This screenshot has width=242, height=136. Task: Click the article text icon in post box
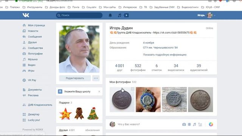[200, 124]
